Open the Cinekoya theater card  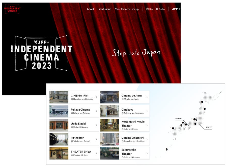pyautogui.click(x=125, y=111)
